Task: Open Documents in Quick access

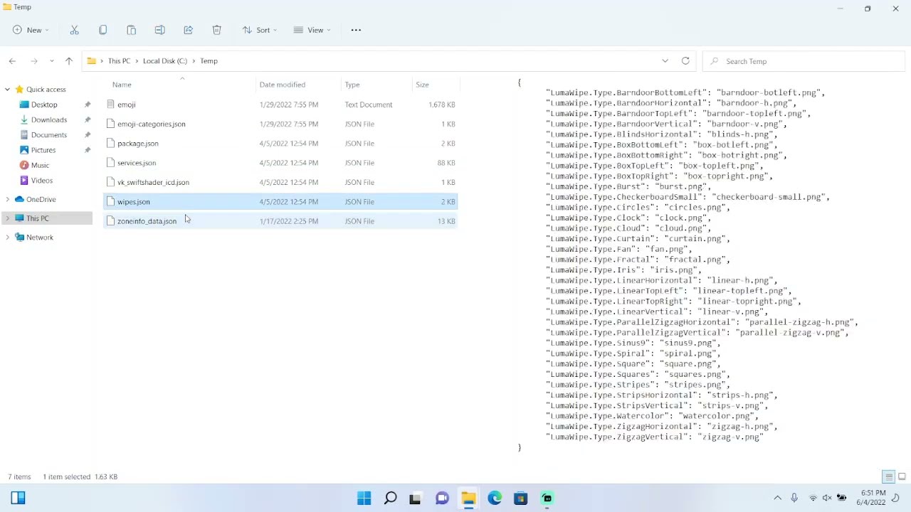Action: 49,135
